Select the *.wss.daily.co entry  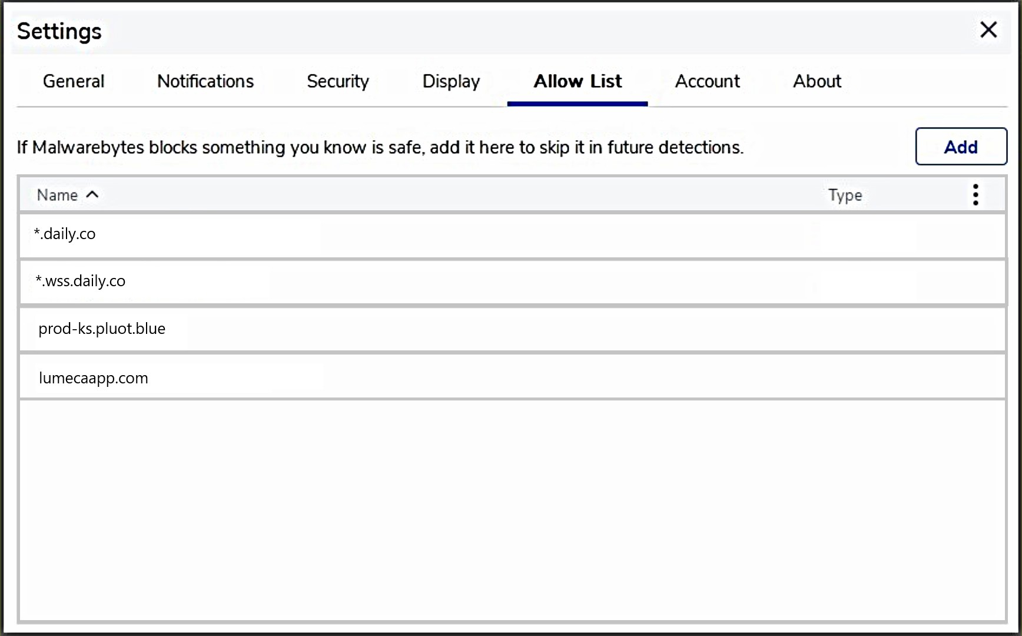click(x=81, y=281)
